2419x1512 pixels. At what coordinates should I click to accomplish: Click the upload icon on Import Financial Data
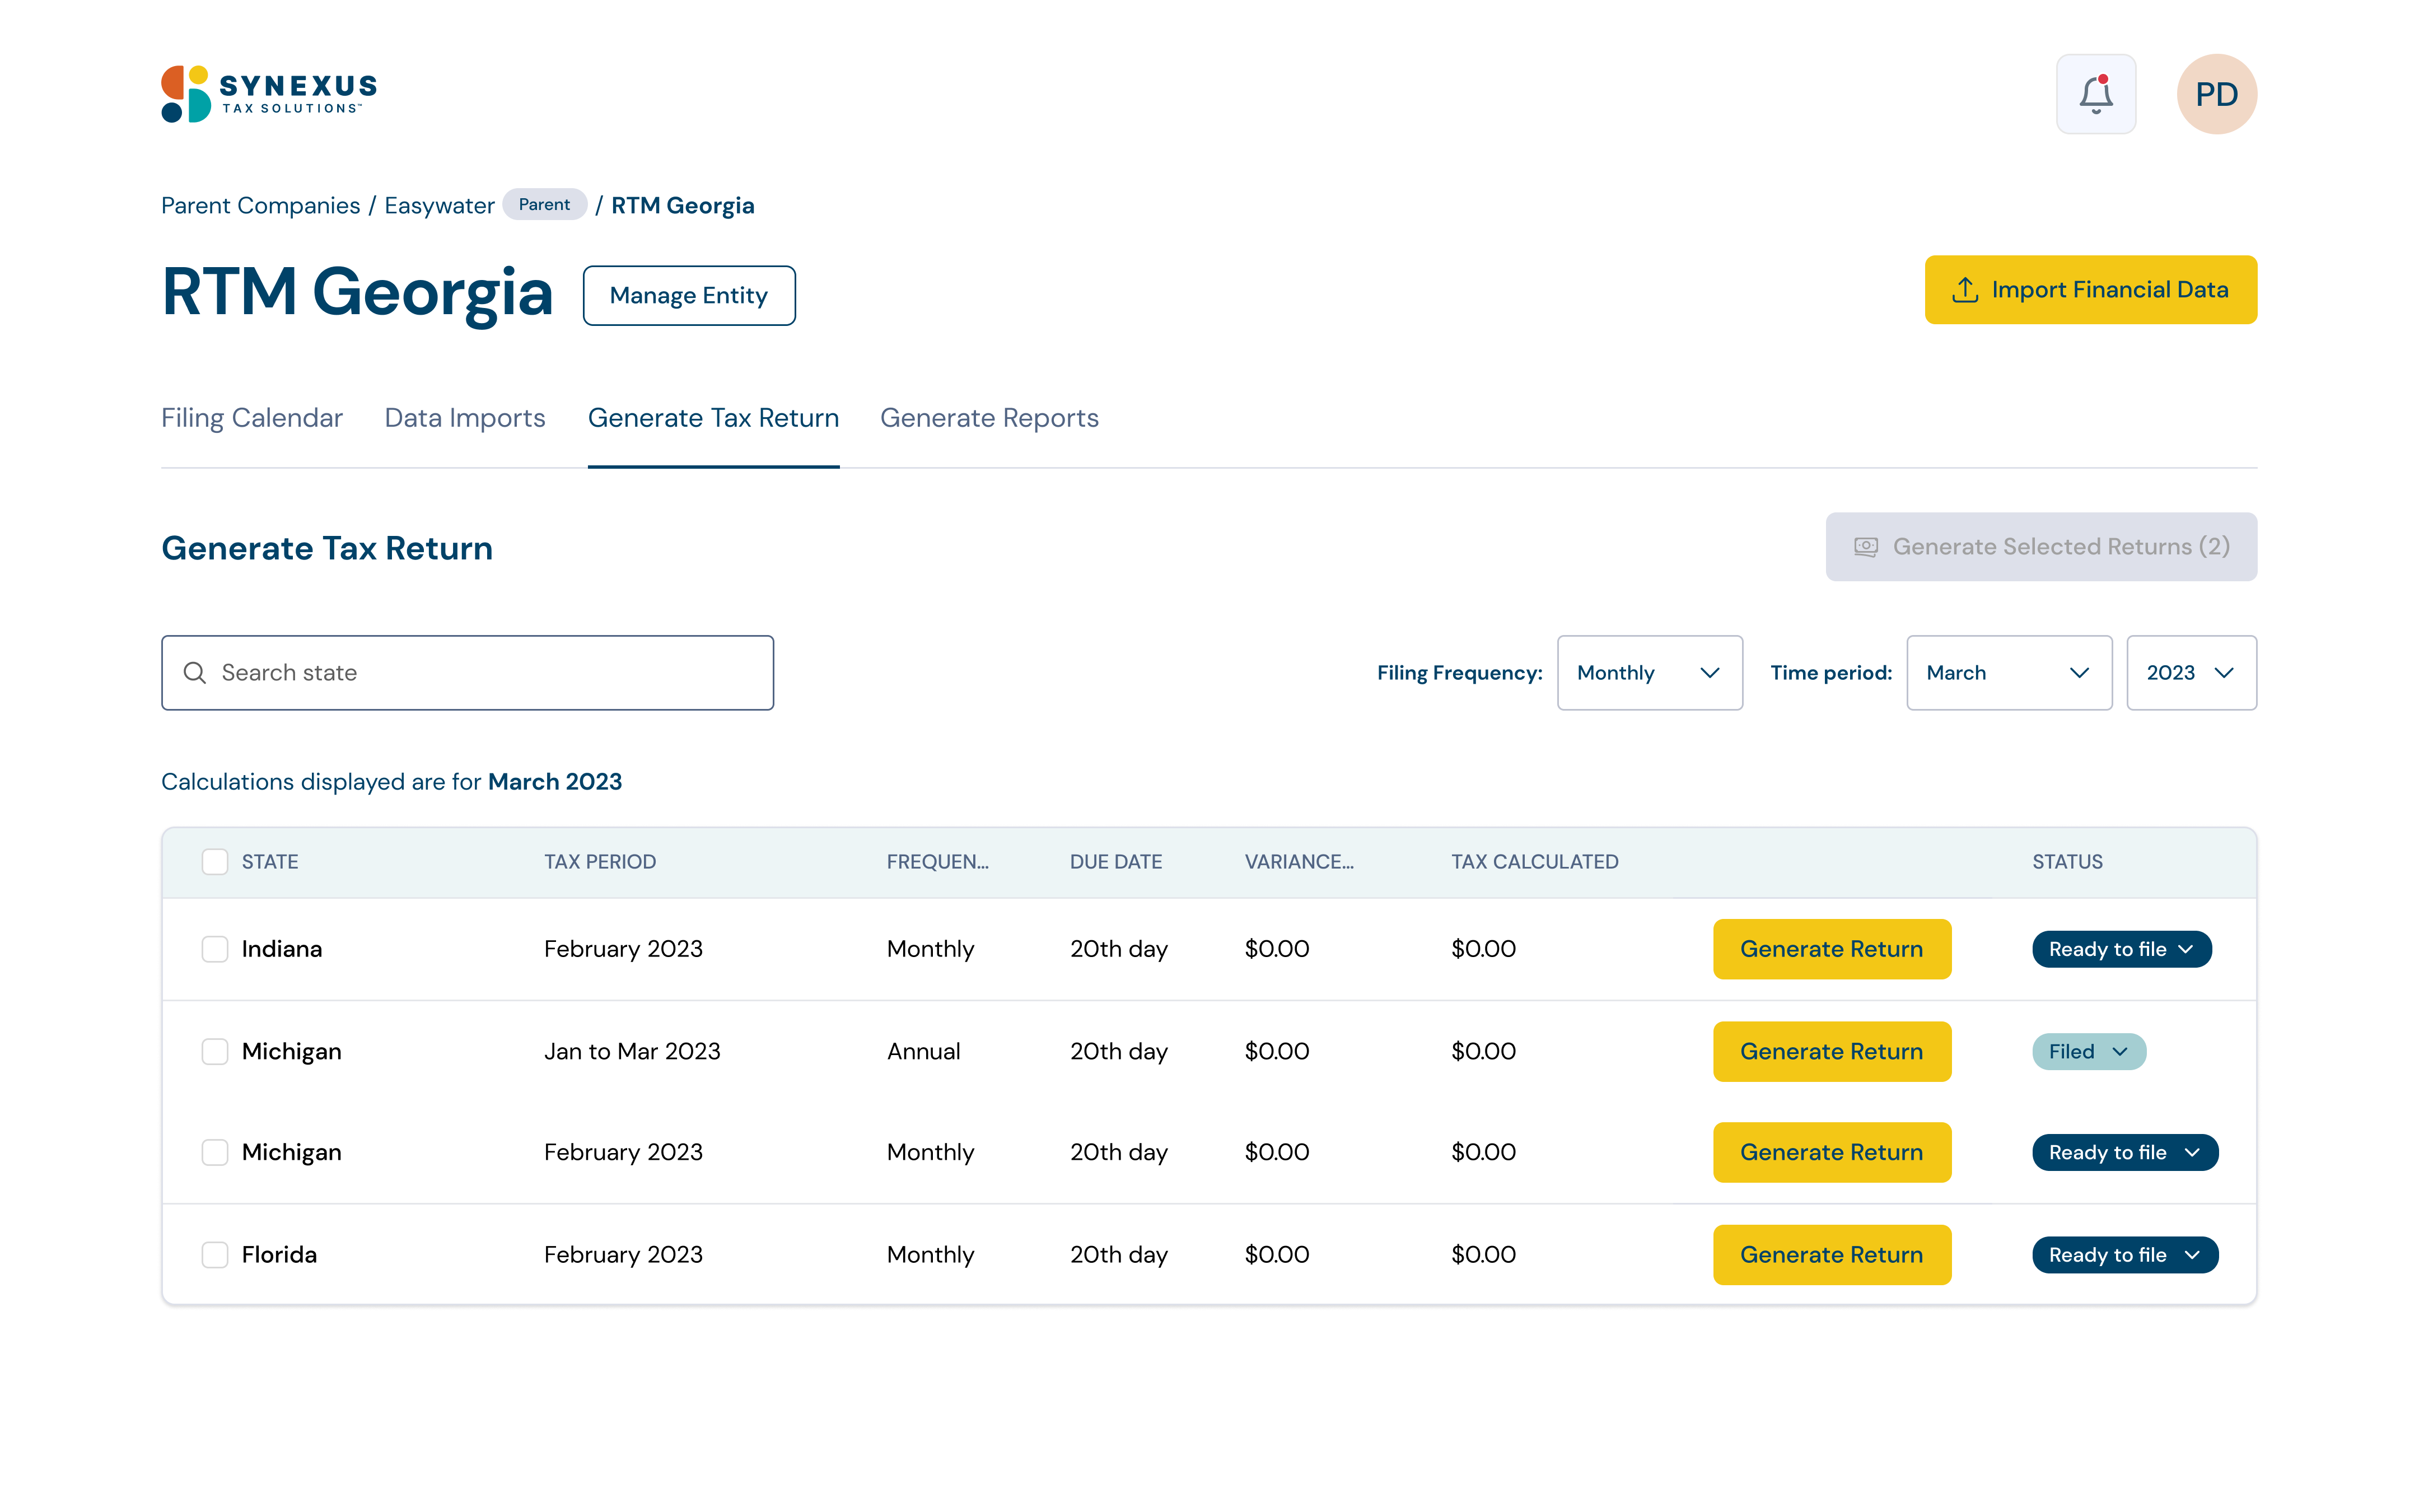(1964, 290)
